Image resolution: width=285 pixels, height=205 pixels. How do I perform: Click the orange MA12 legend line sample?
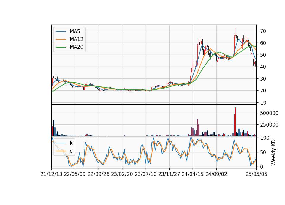[61, 39]
